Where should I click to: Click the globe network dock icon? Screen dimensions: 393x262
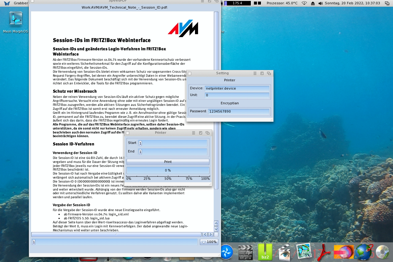[x=363, y=252]
